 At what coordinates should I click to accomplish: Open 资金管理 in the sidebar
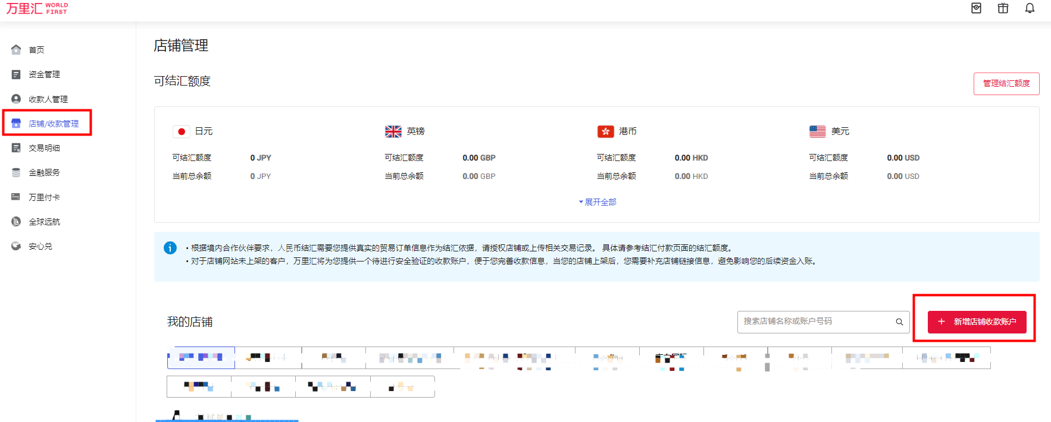click(44, 74)
